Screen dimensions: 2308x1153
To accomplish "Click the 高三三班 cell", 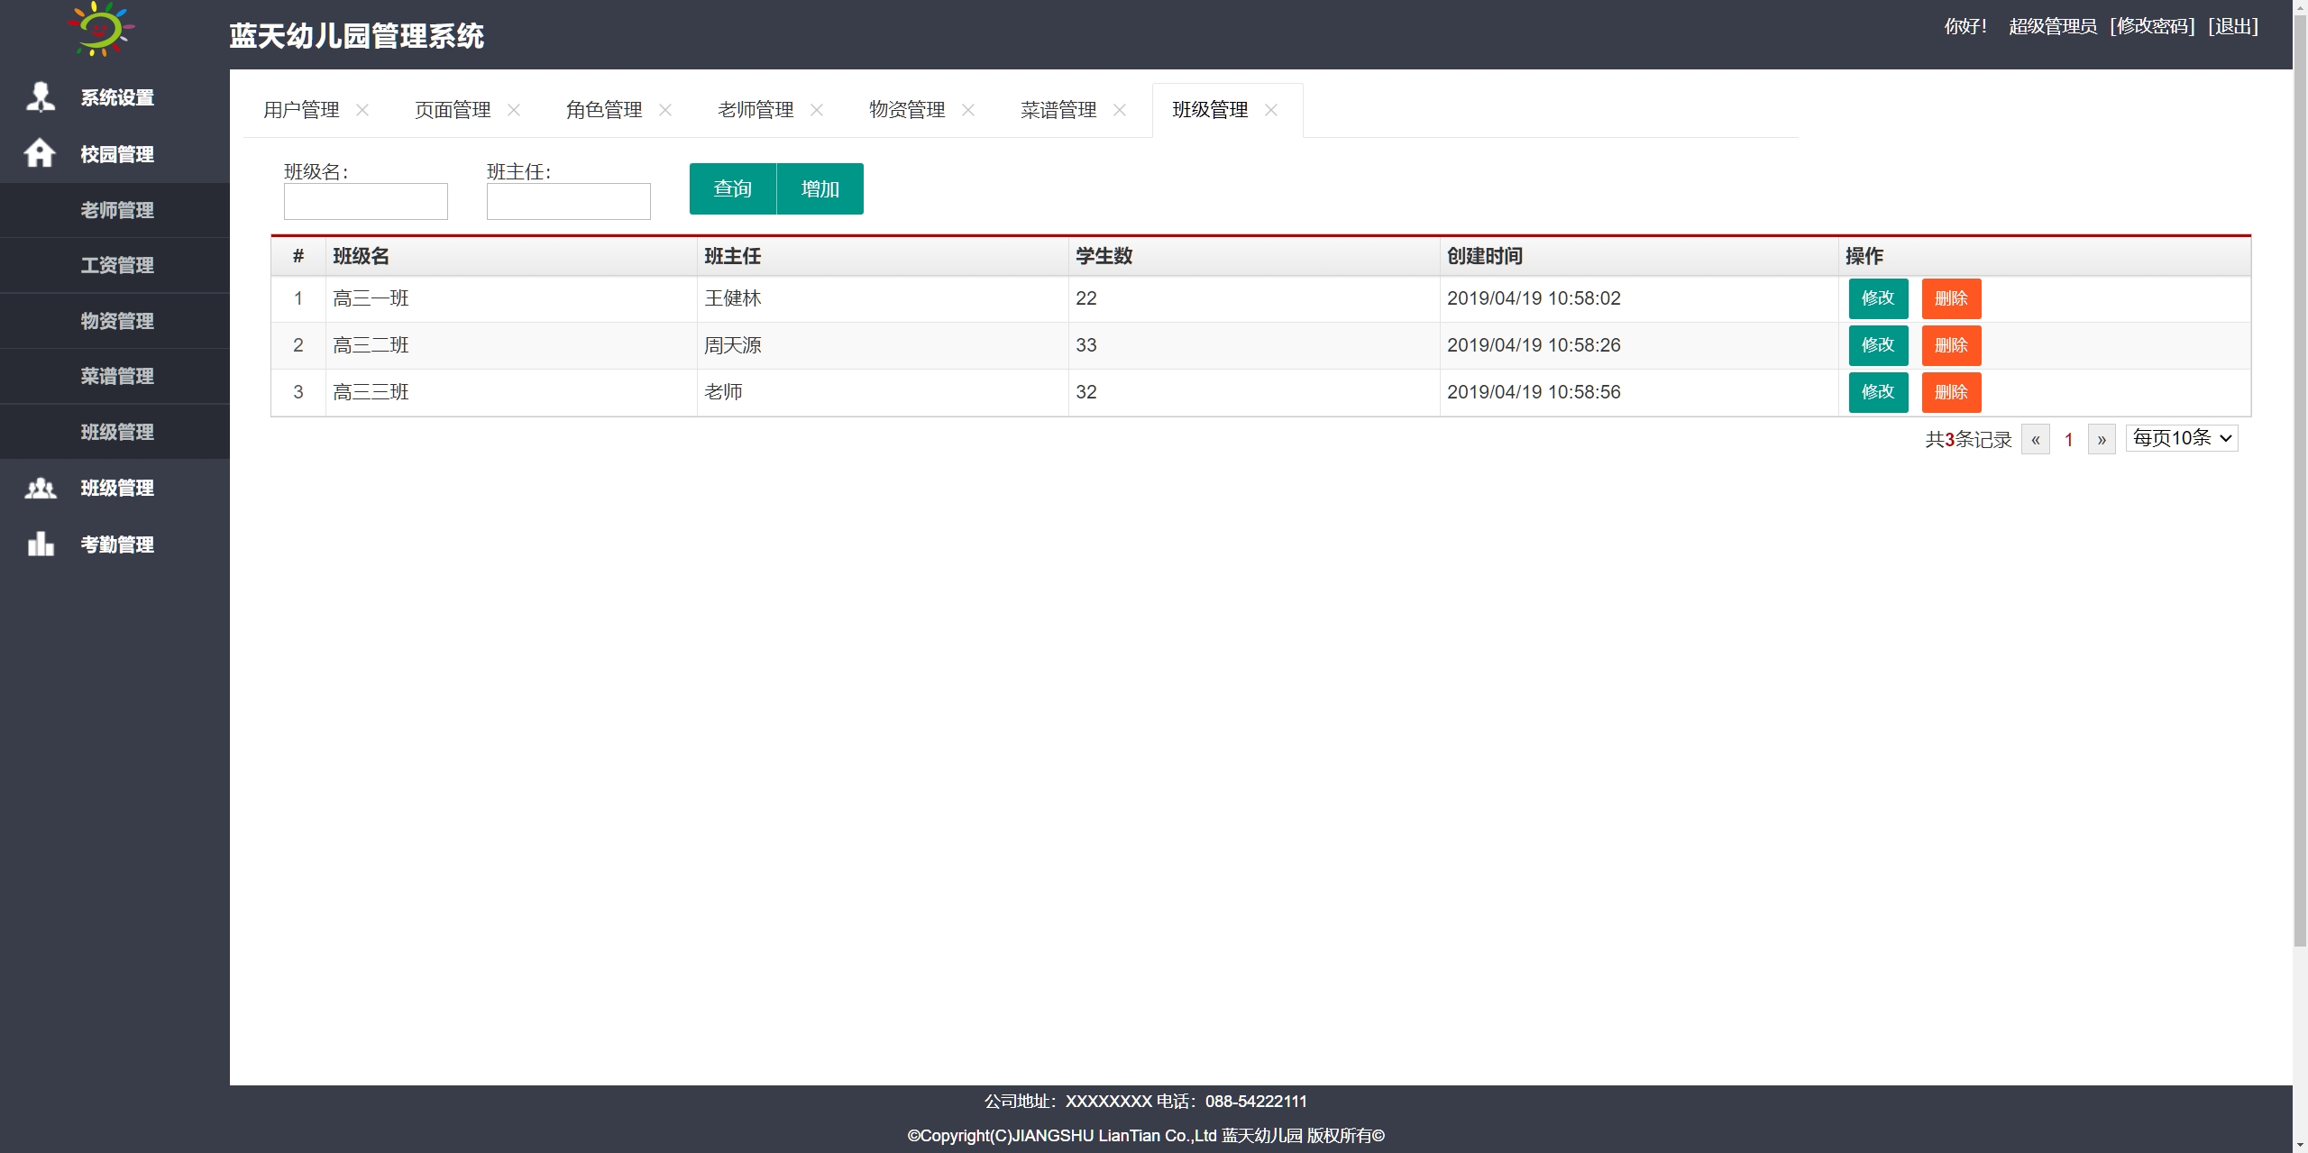I will pyautogui.click(x=511, y=392).
